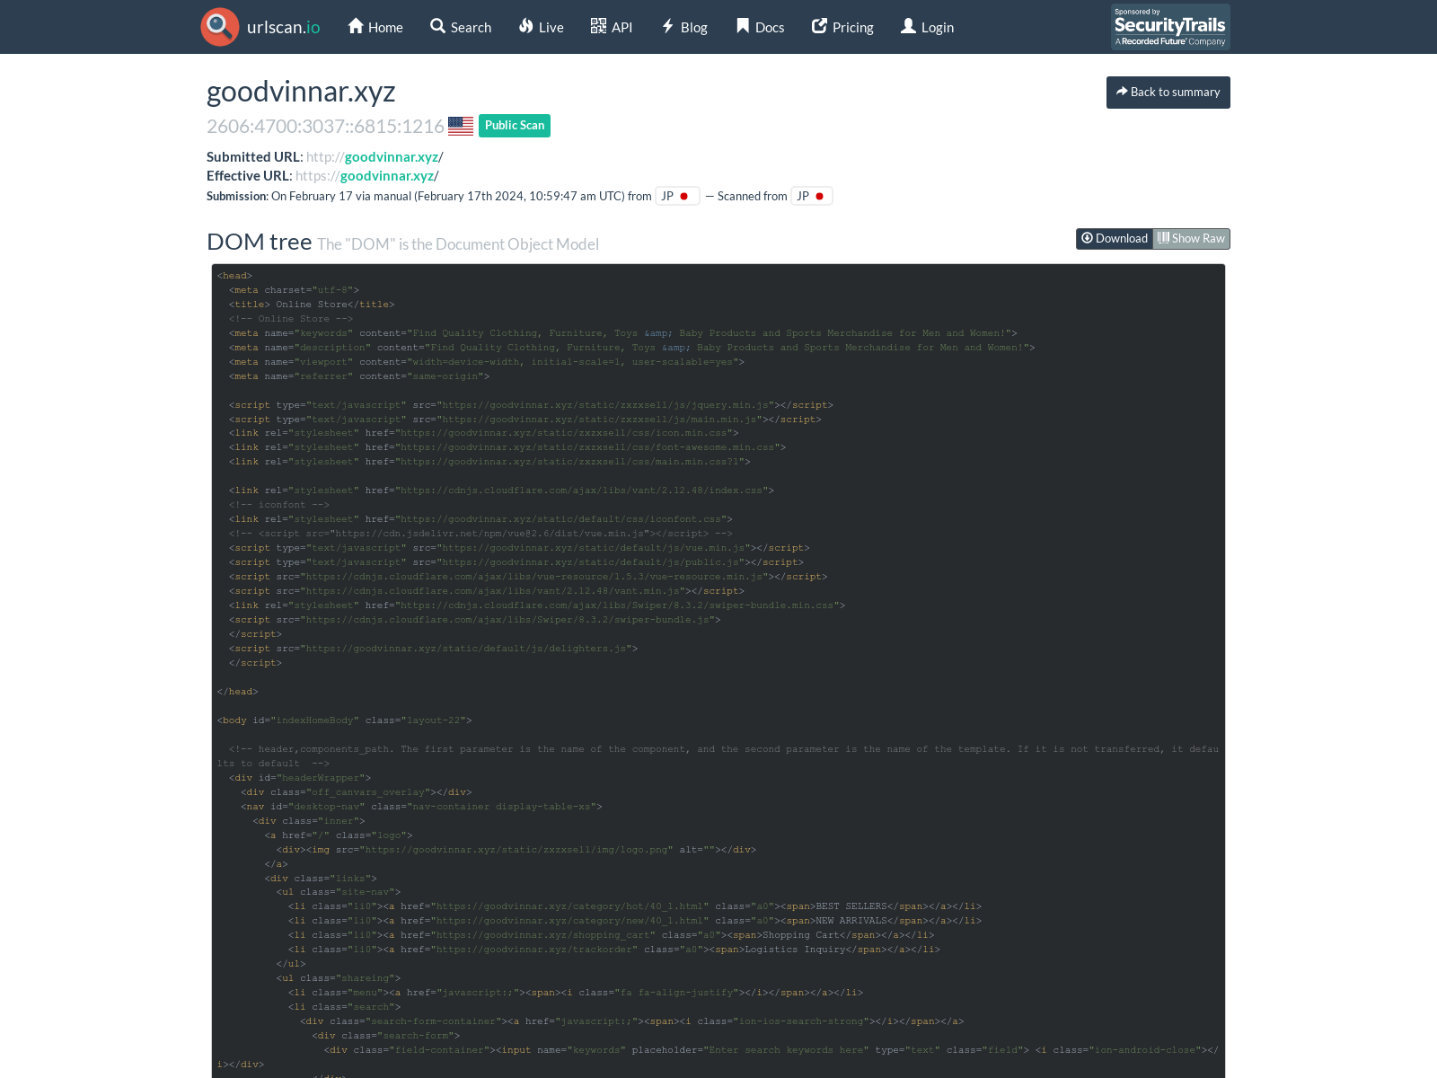This screenshot has height=1078, width=1437.
Task: Open the Docs nav item
Action: pyautogui.click(x=760, y=27)
